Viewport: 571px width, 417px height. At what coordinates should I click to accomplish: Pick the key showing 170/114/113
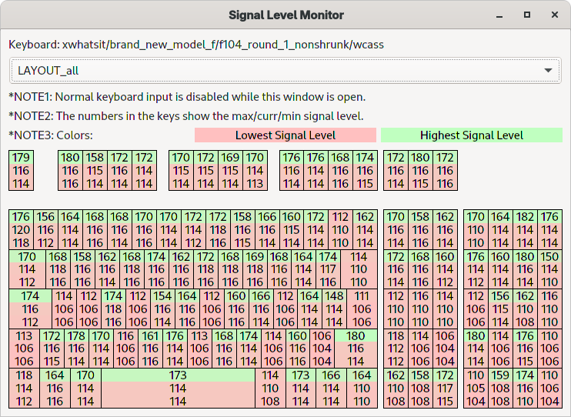click(x=255, y=171)
